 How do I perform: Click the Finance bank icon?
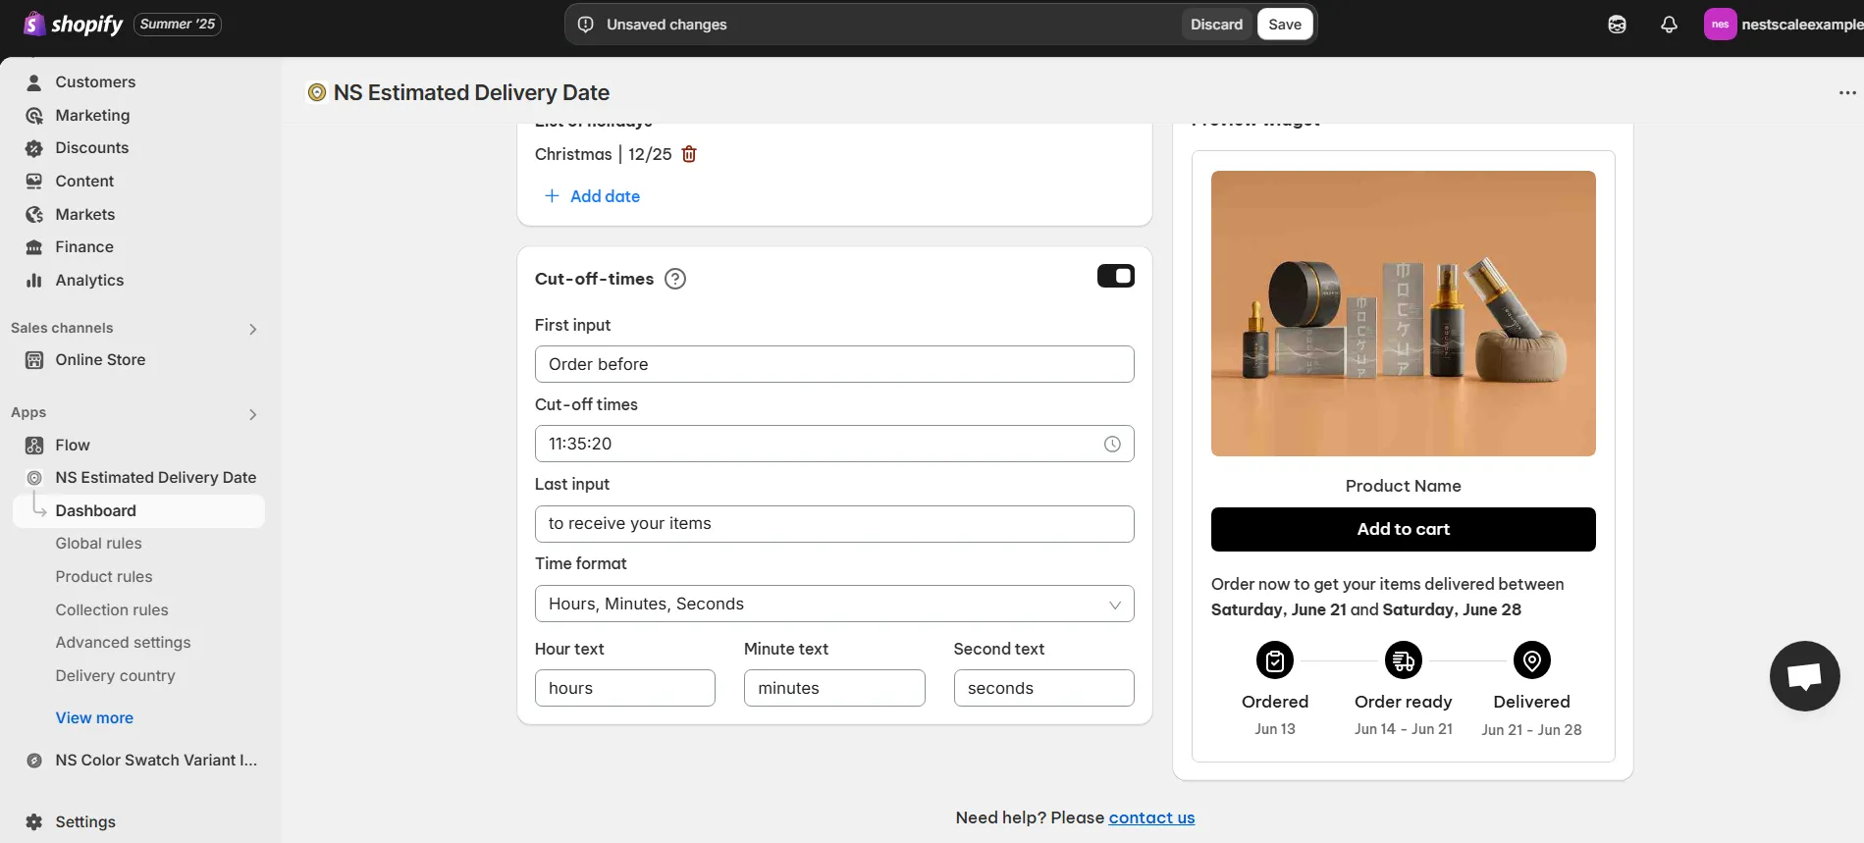(34, 247)
